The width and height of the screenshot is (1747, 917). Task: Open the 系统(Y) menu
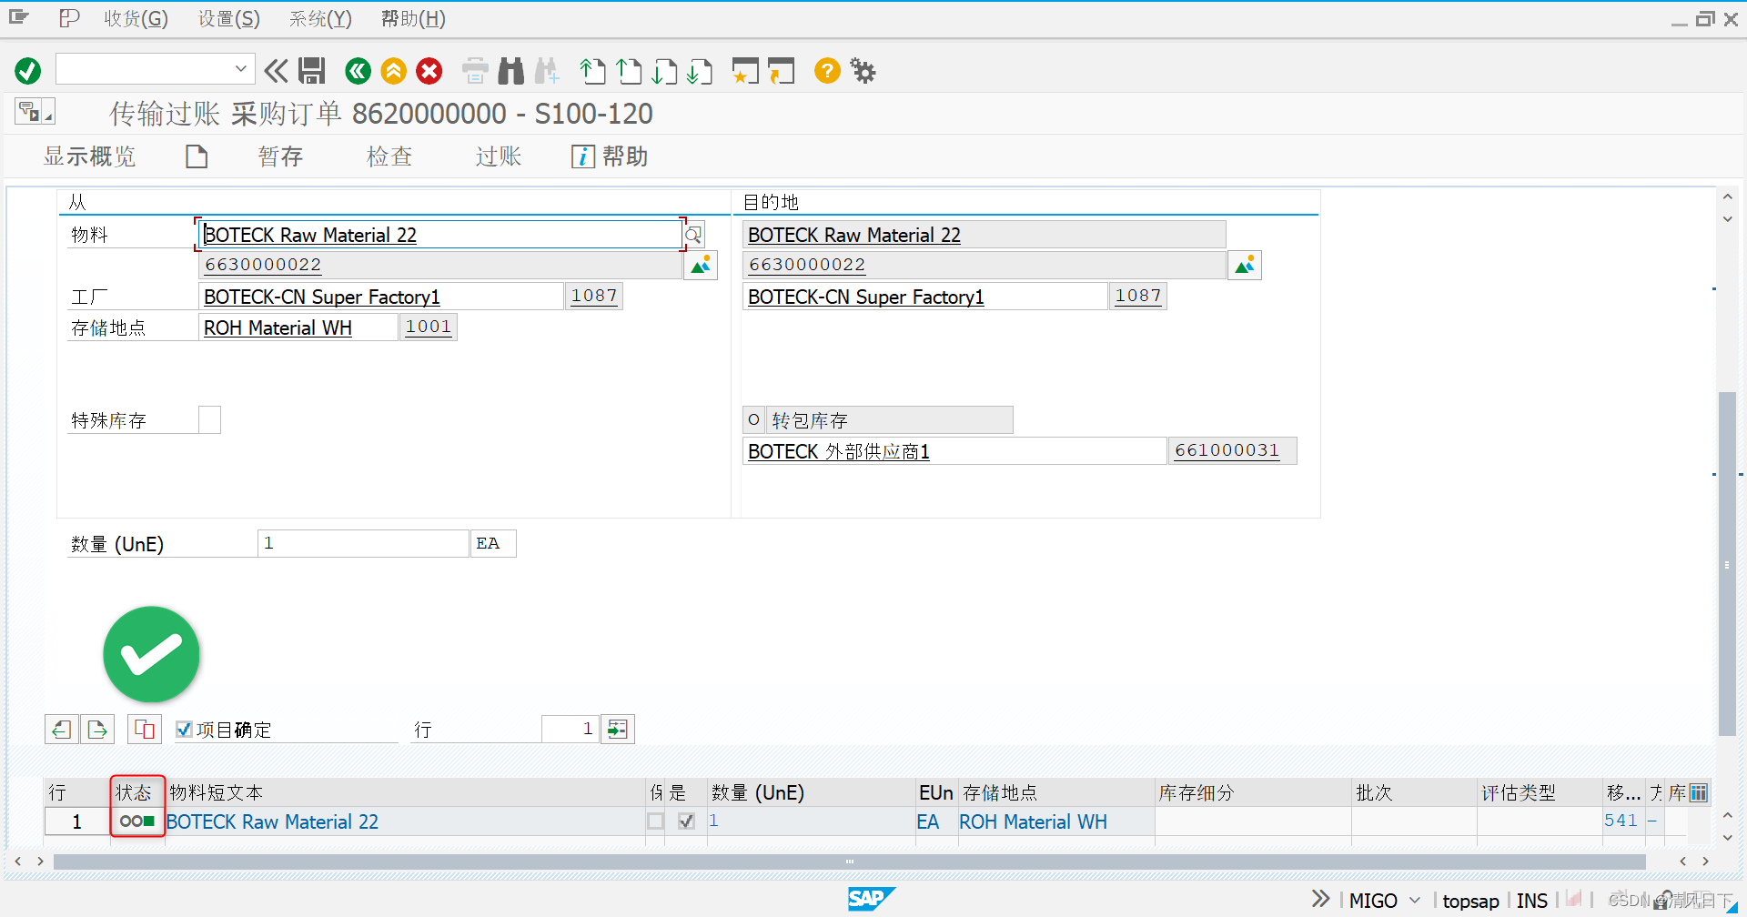click(x=320, y=19)
